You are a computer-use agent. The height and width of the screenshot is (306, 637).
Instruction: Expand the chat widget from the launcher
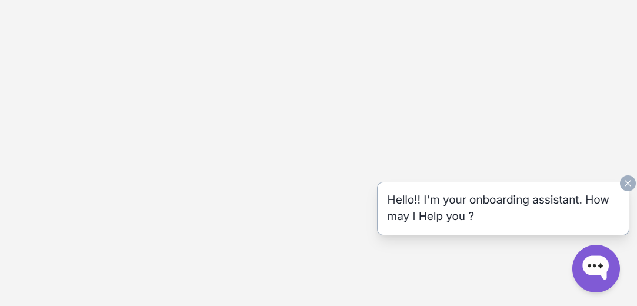[x=596, y=268]
